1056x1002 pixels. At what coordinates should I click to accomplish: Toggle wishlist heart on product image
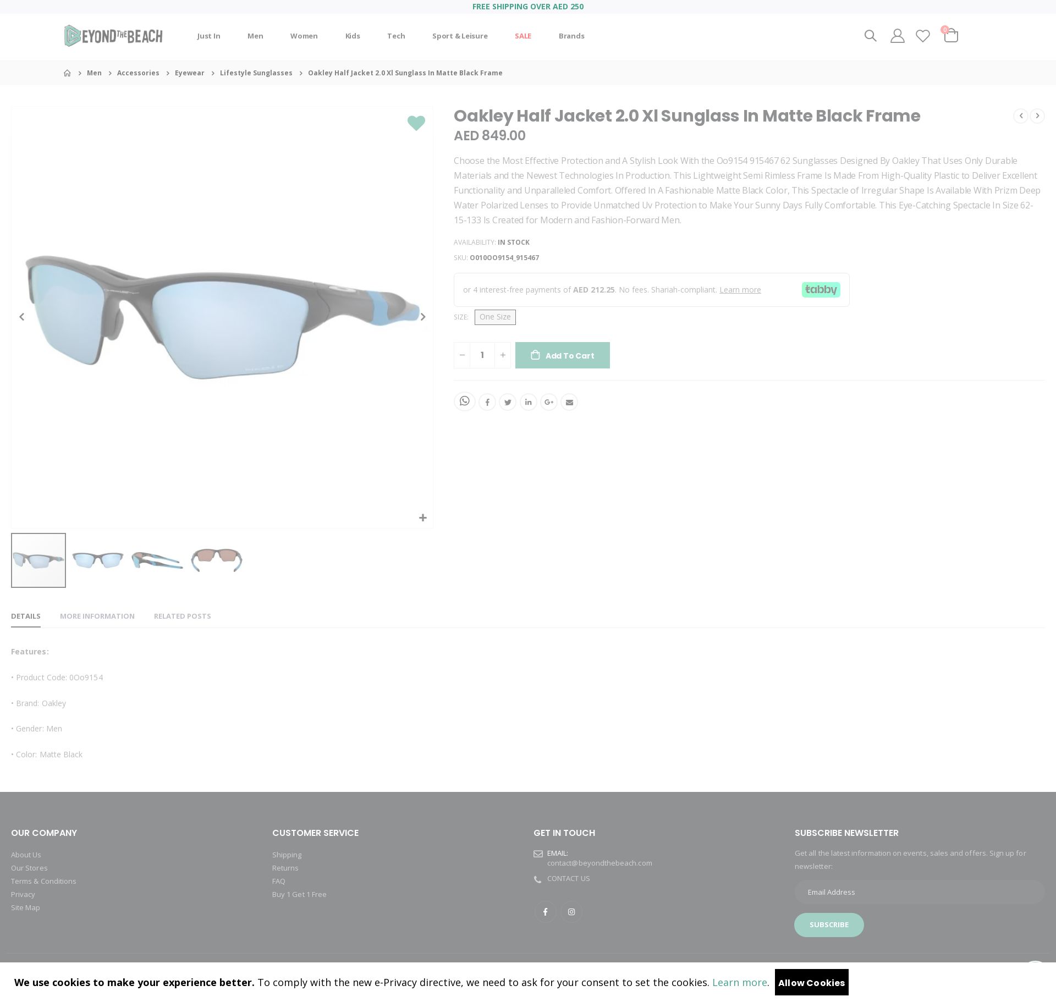pyautogui.click(x=416, y=123)
